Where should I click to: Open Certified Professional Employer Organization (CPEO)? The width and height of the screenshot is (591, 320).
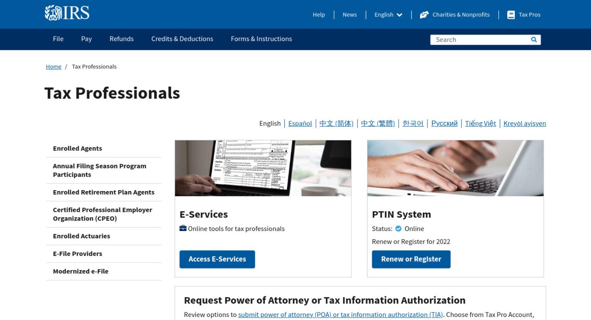click(104, 214)
